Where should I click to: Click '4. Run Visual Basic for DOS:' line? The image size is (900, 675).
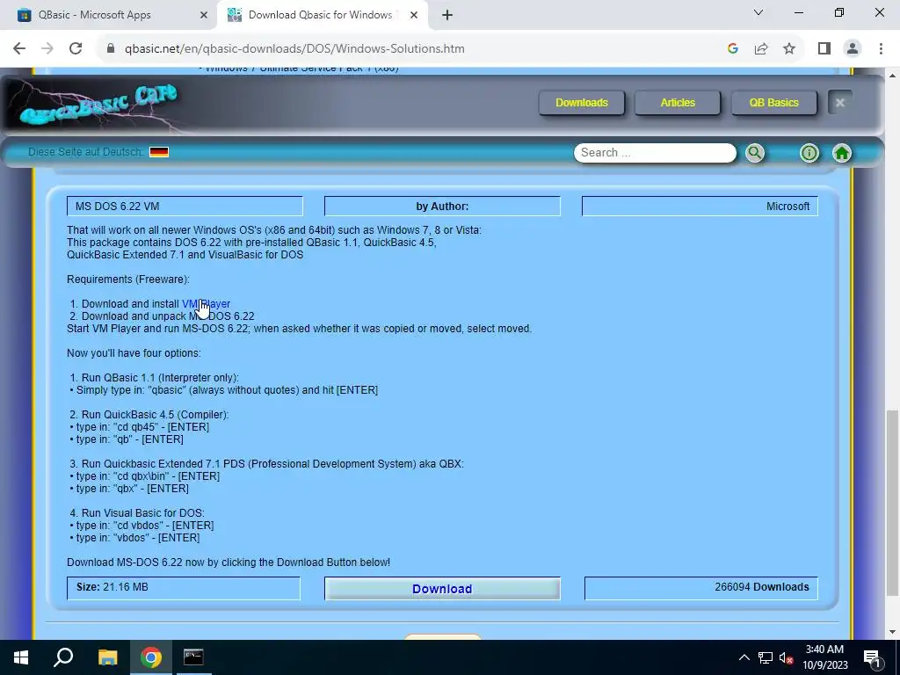137,513
